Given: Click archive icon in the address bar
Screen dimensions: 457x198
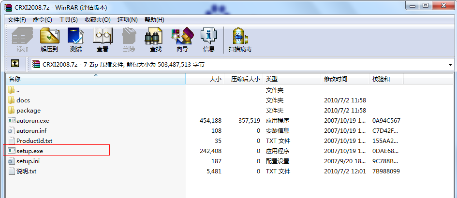Looking at the screenshot, I should (x=36, y=64).
